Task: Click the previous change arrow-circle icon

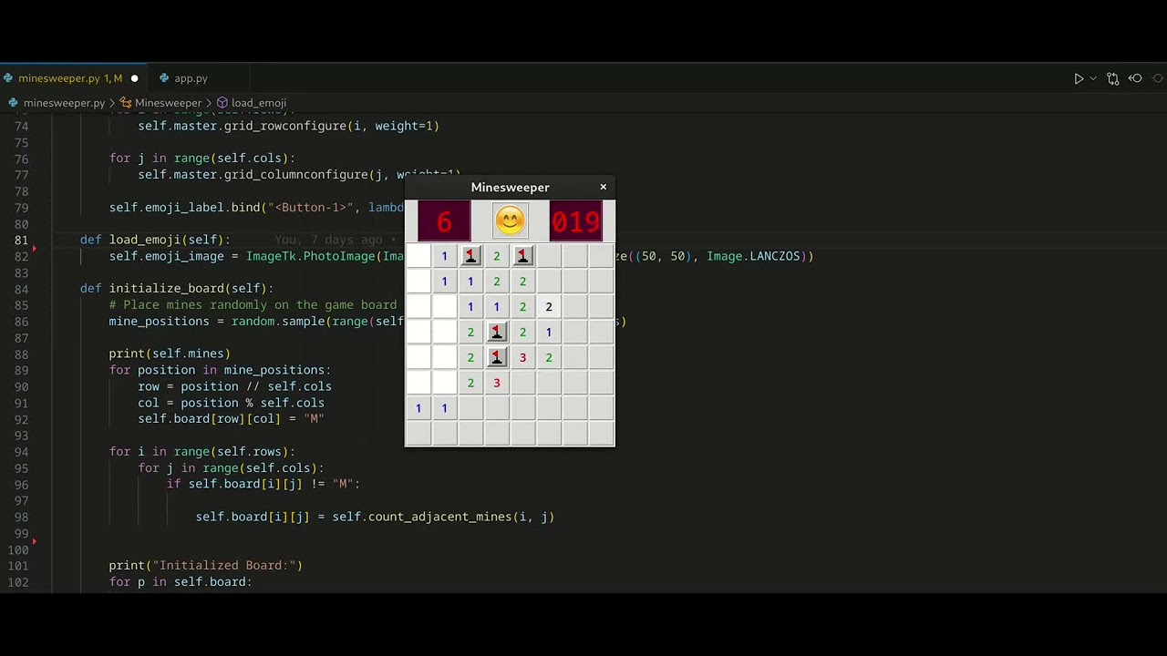Action: tap(1135, 78)
